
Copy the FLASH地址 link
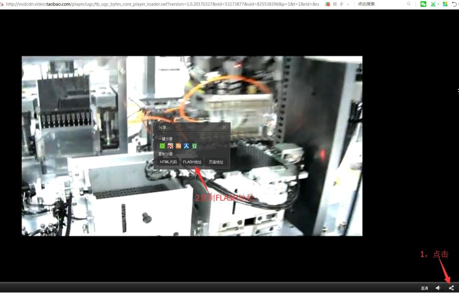[x=192, y=162]
